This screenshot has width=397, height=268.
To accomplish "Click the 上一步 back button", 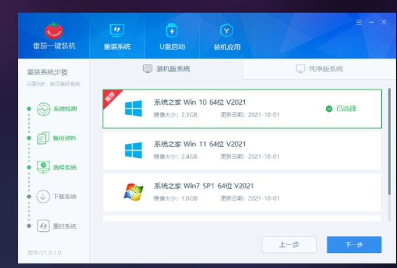I will coord(289,245).
